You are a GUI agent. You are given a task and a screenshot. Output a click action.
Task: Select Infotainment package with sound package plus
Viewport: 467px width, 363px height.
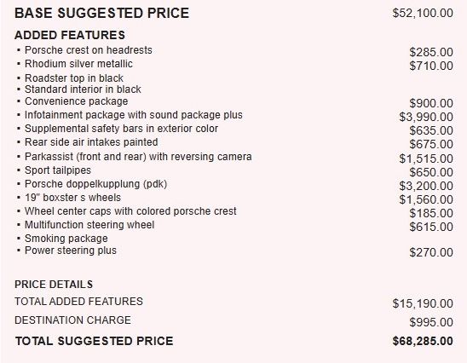click(134, 115)
